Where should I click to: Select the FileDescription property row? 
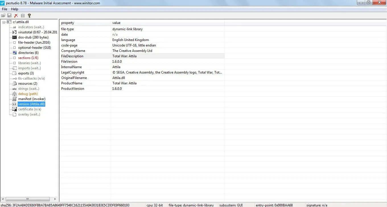pyautogui.click(x=72, y=56)
